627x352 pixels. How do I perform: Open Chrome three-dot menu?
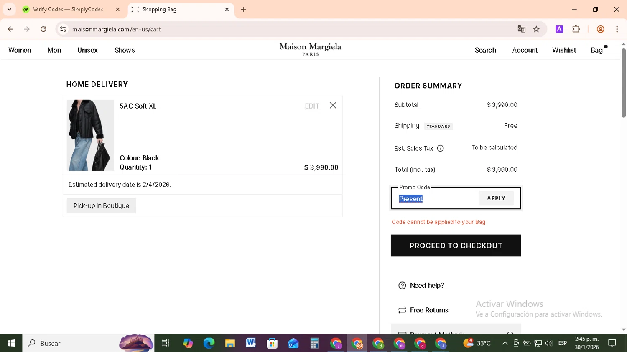(617, 29)
